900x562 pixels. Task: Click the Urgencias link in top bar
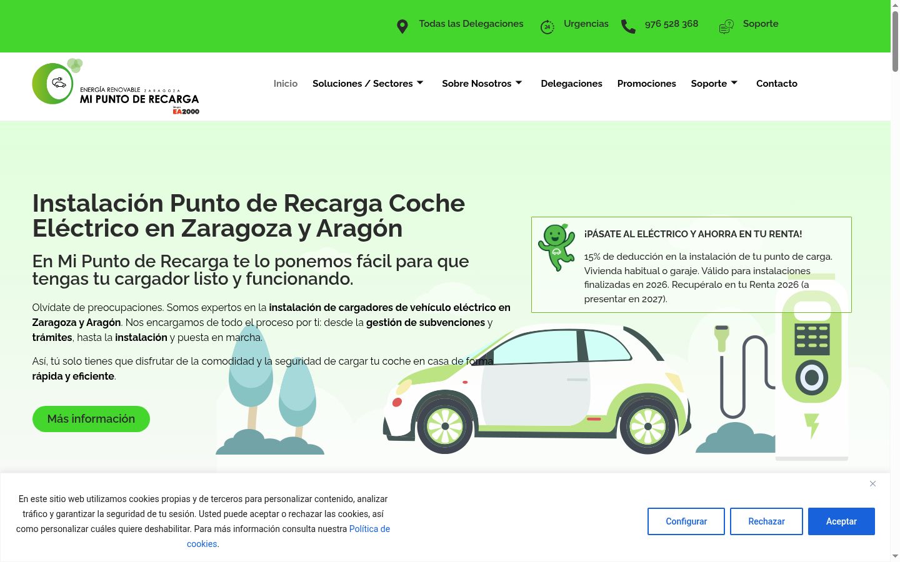[x=586, y=24]
